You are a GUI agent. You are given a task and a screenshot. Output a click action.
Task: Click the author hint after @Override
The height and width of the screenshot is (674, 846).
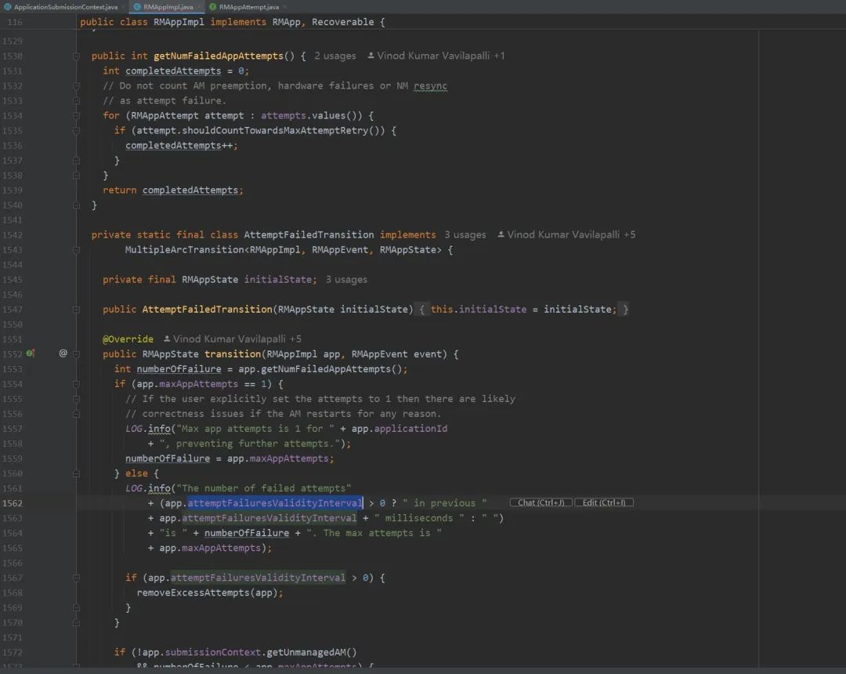237,339
